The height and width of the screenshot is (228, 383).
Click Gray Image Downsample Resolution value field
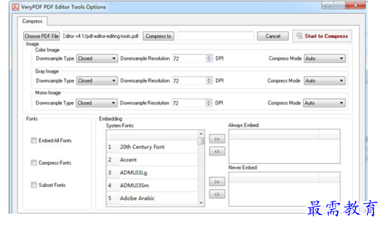point(189,81)
